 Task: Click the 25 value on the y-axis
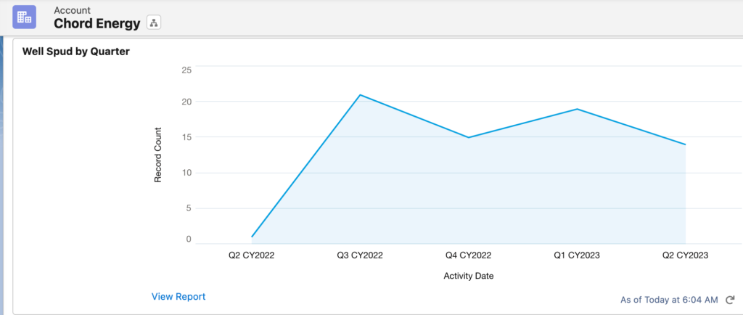(x=186, y=70)
